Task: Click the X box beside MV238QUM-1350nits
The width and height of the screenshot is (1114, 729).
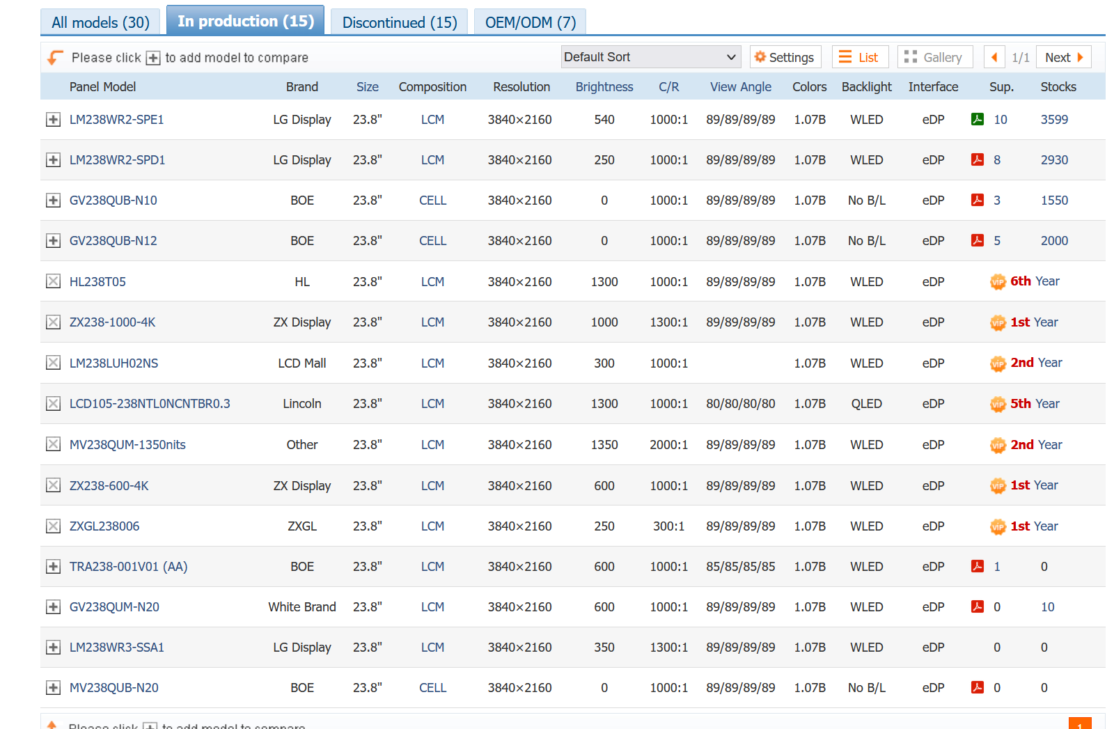Action: pos(53,444)
